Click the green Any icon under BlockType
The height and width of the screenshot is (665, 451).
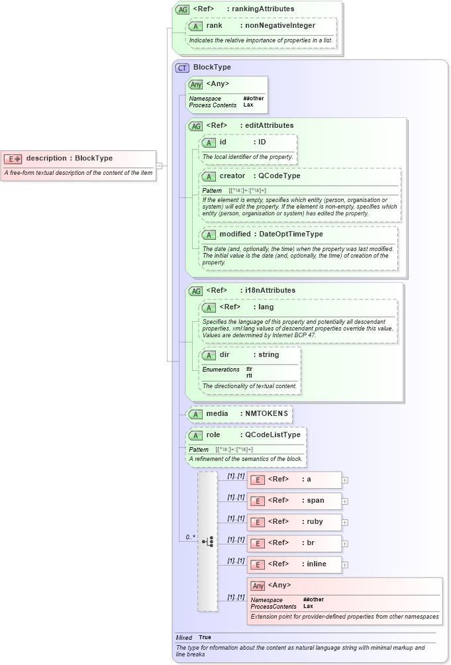195,84
